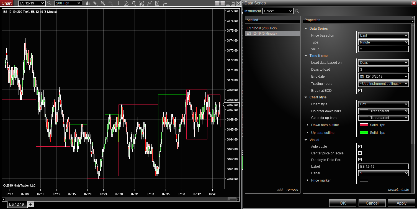Click the OK button
Screen dimensions: 417x209
(x=343, y=203)
